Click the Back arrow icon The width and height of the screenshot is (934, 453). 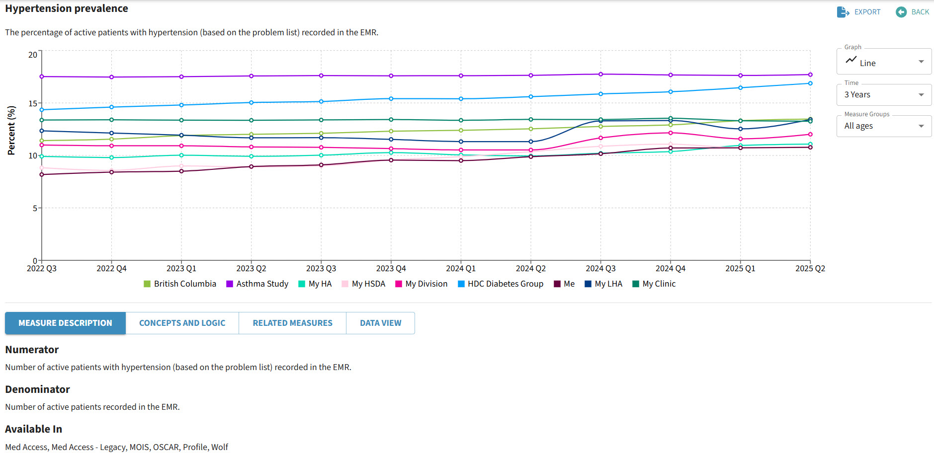[x=901, y=12]
